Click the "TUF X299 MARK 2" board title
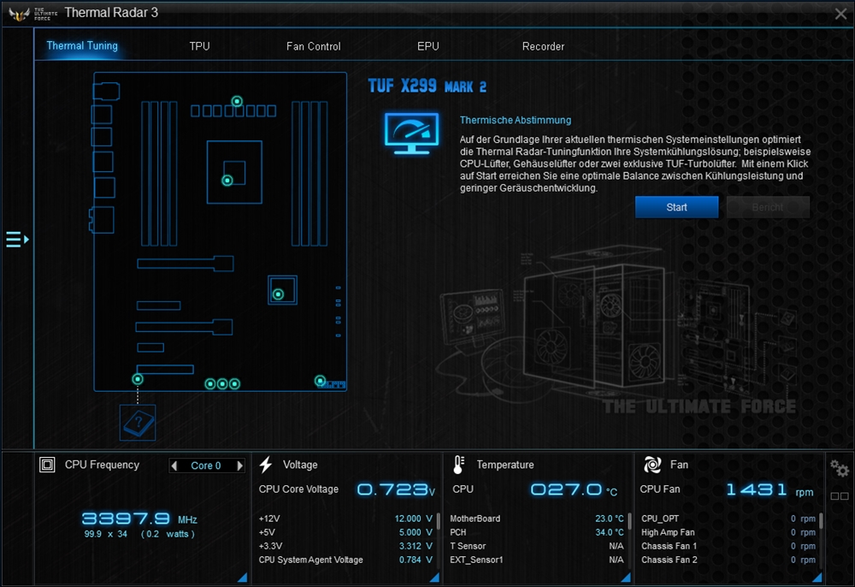The image size is (855, 587). 427,86
